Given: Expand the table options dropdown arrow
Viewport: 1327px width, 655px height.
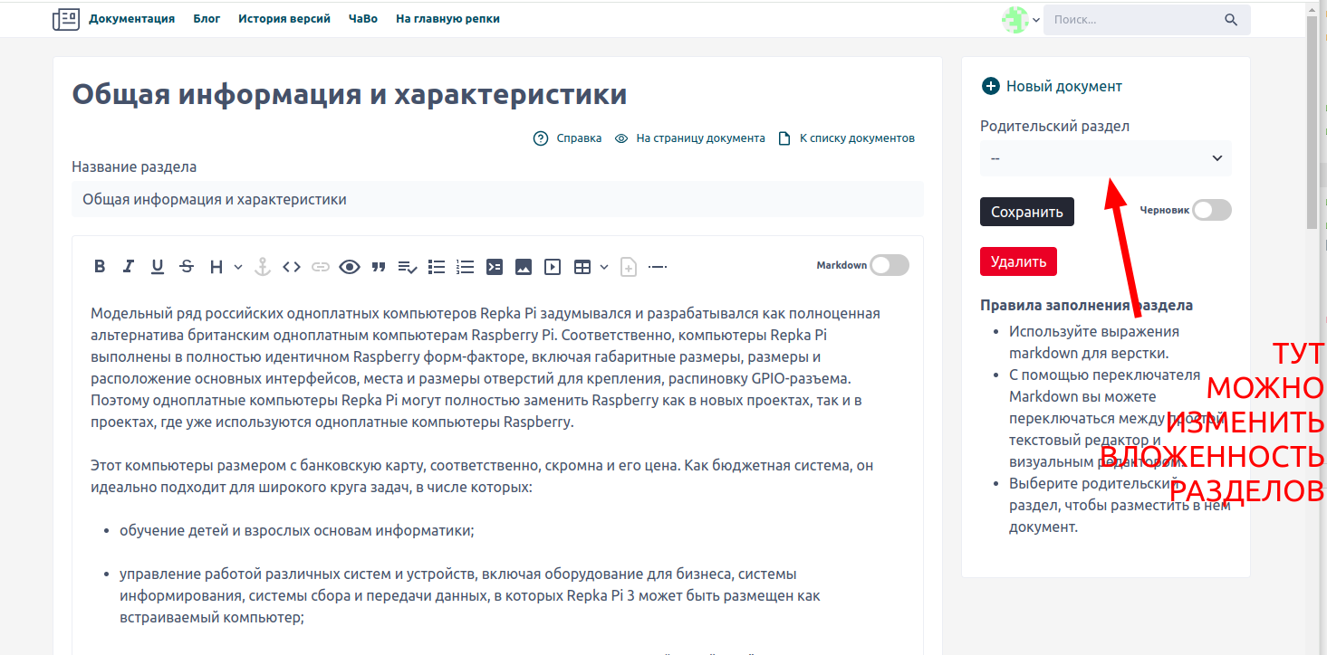Looking at the screenshot, I should [604, 267].
